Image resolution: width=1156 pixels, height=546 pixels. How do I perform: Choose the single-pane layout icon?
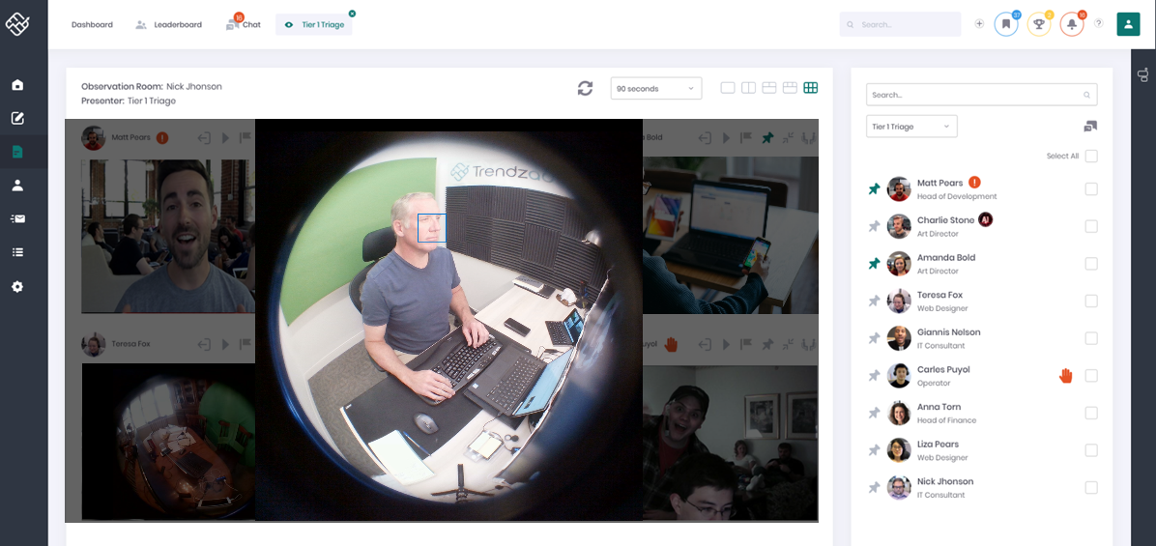728,88
